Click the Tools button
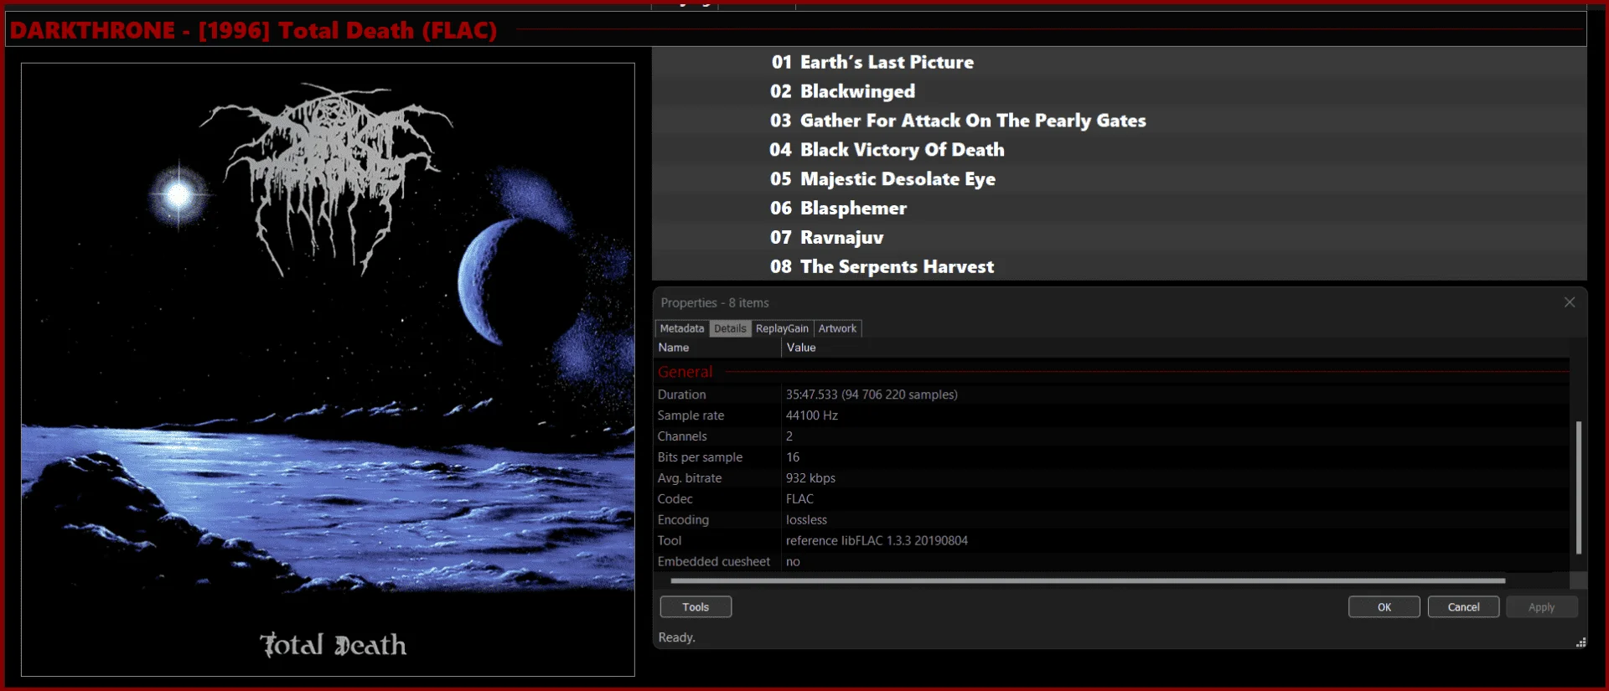 (x=696, y=606)
